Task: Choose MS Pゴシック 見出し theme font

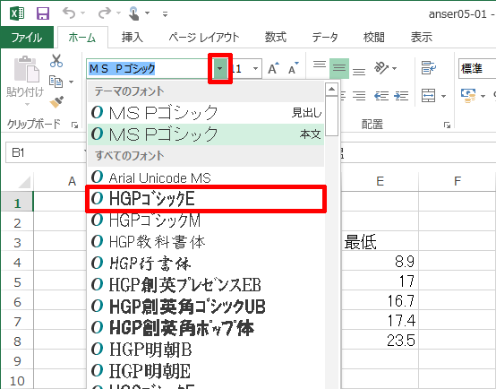Action: click(x=206, y=112)
